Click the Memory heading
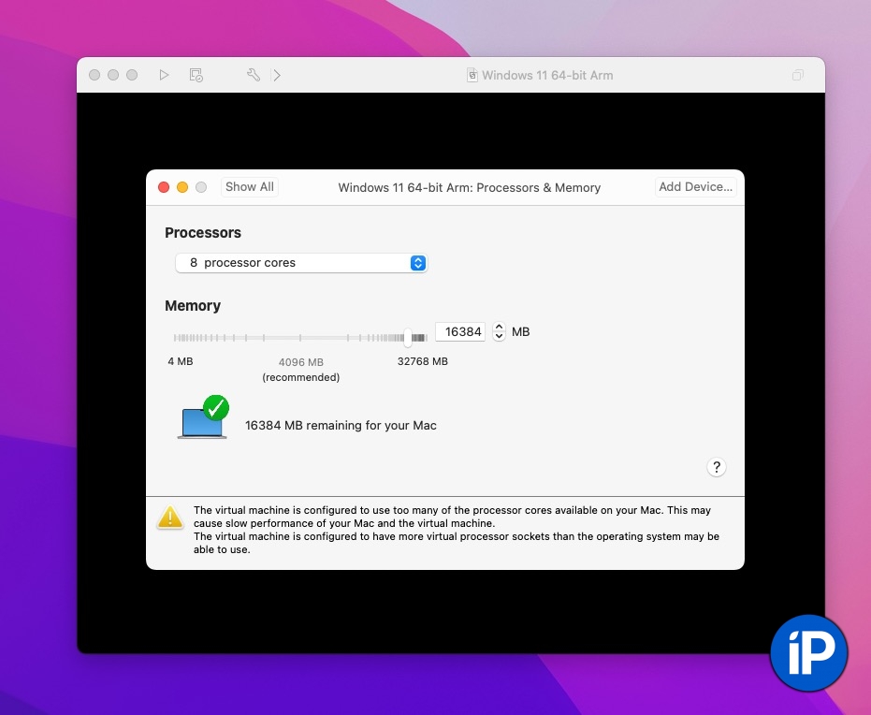 tap(193, 305)
